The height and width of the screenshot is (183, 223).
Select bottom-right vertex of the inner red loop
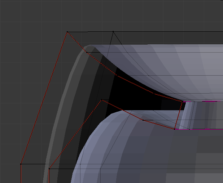click(175, 129)
